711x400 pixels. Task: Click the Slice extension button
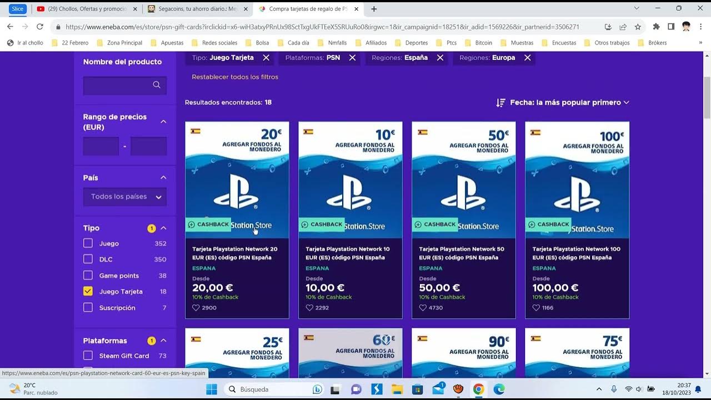18,9
